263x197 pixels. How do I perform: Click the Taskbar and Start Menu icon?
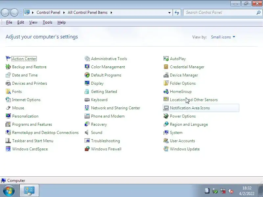tap(8, 141)
